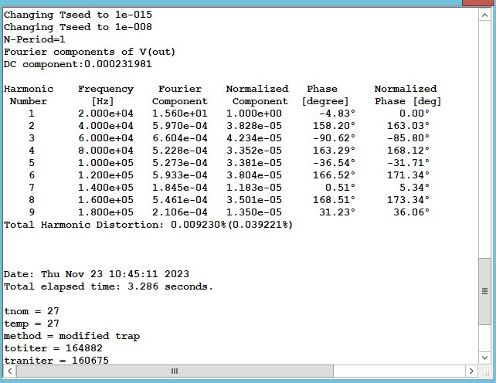Click phase value -90.62°
The width and height of the screenshot is (496, 383).
coord(335,138)
